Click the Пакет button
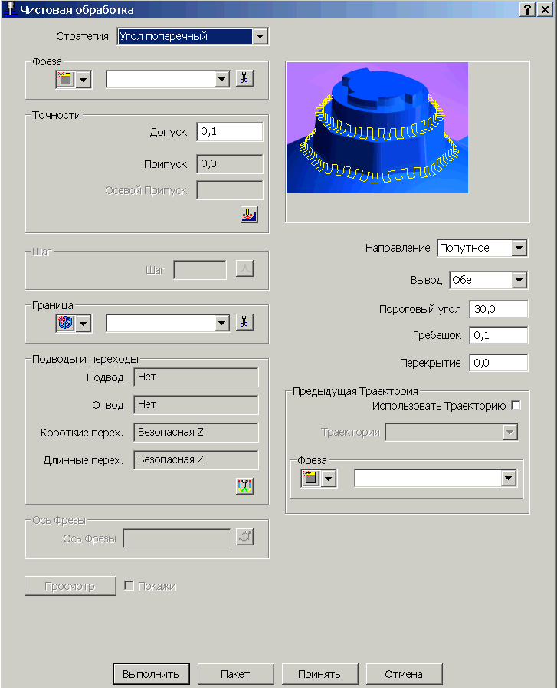 coord(235,674)
